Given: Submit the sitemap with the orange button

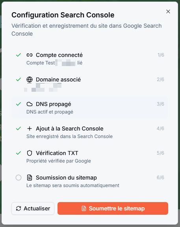Looking at the screenshot, I should 113,208.
